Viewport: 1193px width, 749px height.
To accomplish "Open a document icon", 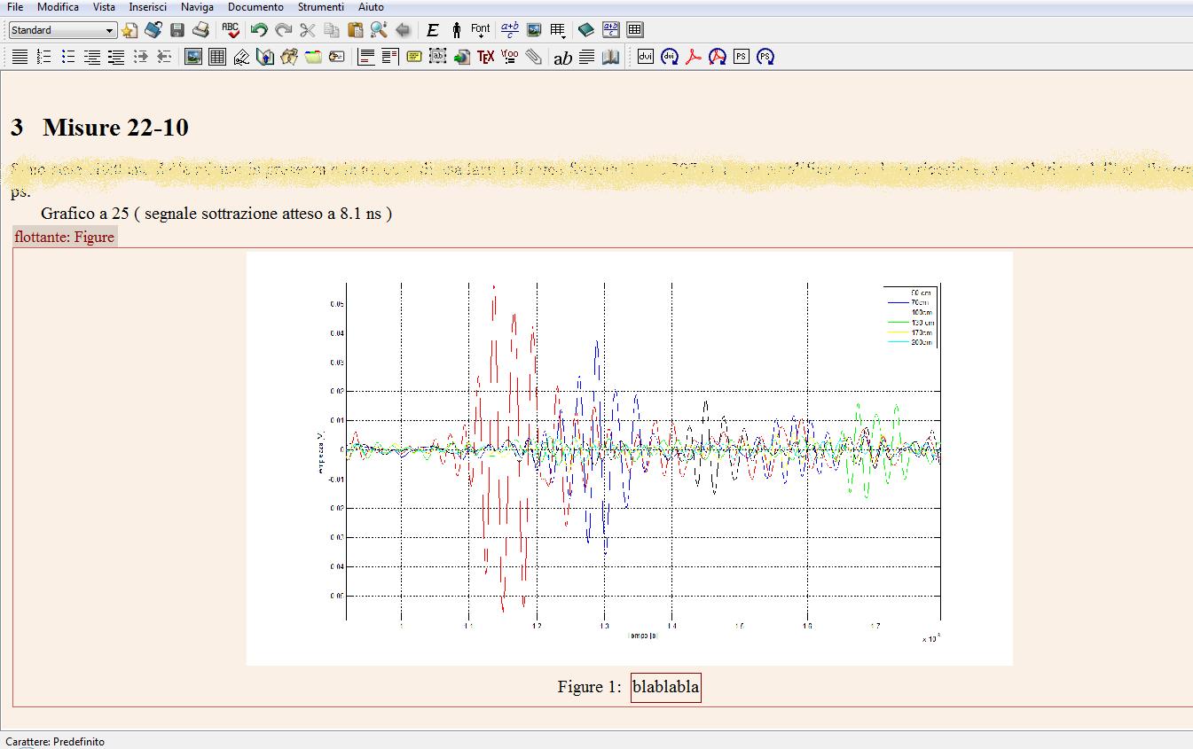I will click(153, 30).
